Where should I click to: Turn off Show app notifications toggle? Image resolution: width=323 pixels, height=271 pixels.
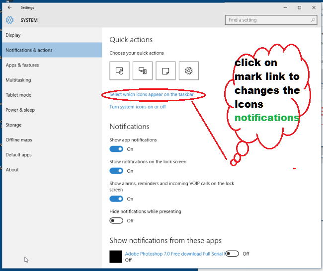116,149
